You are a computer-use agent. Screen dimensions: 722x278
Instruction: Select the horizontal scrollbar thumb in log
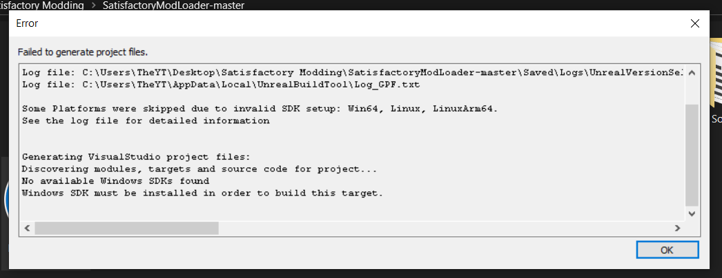tap(126, 228)
